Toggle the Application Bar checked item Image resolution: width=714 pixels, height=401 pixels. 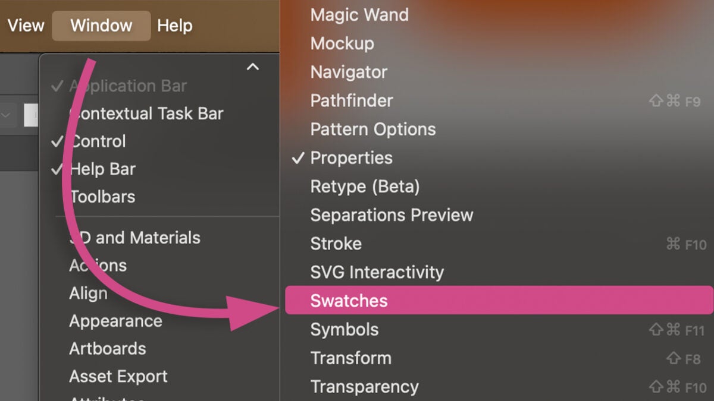click(127, 86)
